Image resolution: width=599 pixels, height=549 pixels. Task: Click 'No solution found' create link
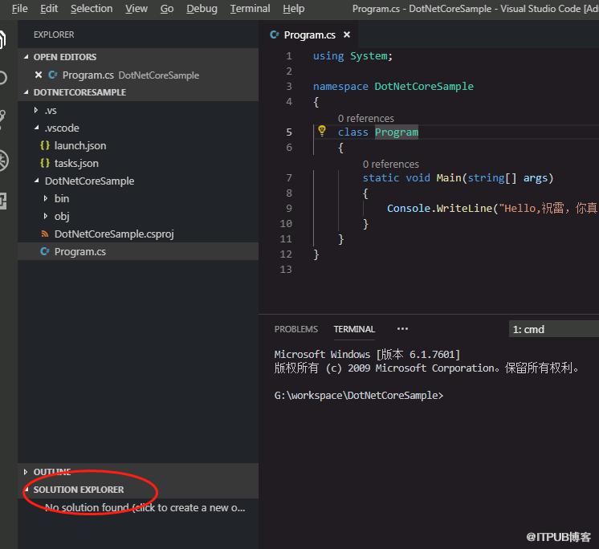[x=145, y=507]
